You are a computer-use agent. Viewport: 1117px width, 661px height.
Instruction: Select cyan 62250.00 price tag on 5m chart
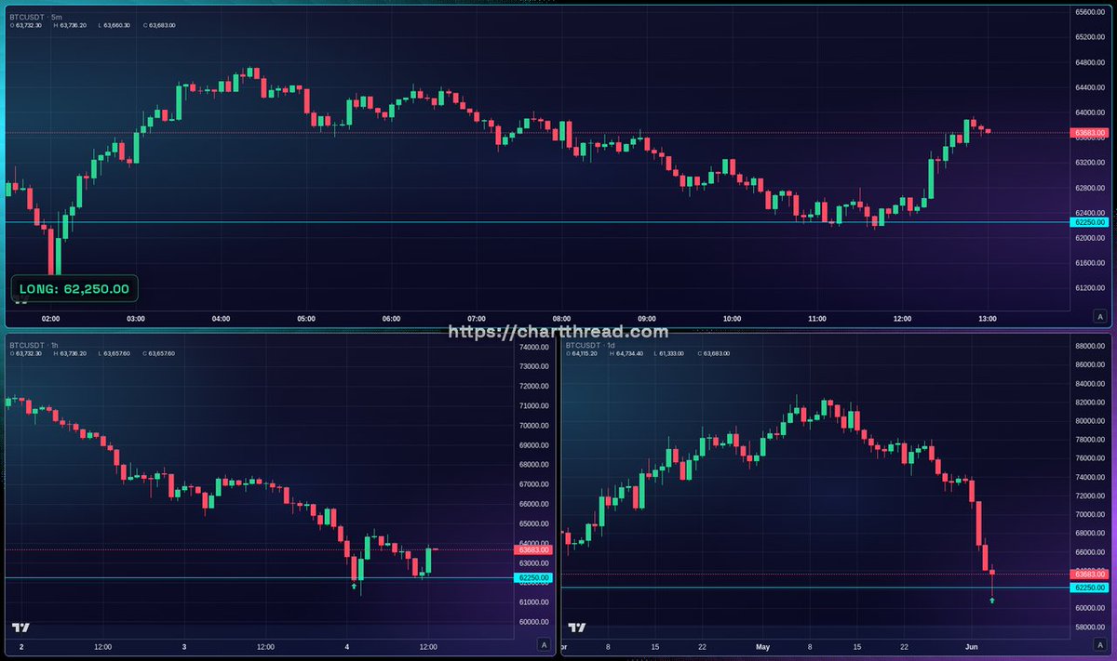point(1091,222)
